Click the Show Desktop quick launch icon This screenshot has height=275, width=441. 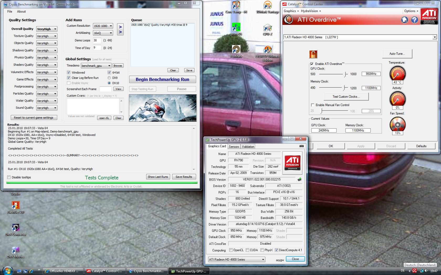(19, 271)
